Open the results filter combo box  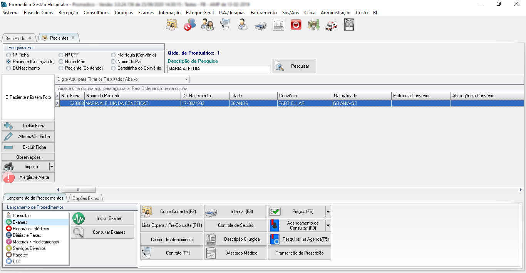click(123, 79)
